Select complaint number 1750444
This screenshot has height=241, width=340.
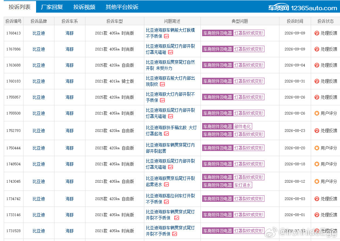(x=14, y=148)
